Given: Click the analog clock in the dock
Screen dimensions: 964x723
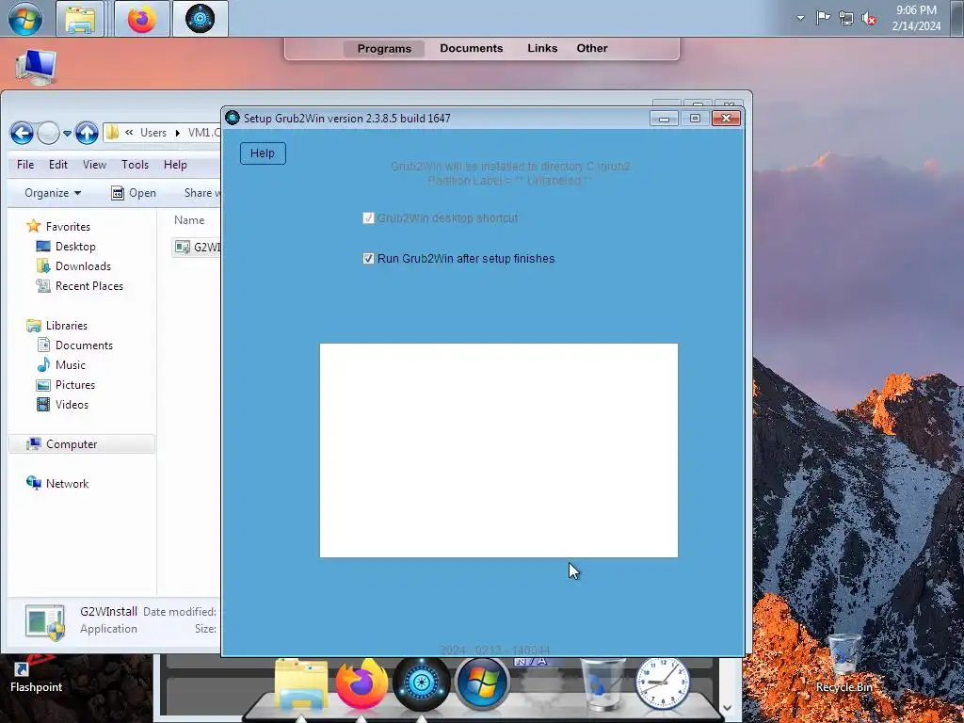Looking at the screenshot, I should (662, 683).
